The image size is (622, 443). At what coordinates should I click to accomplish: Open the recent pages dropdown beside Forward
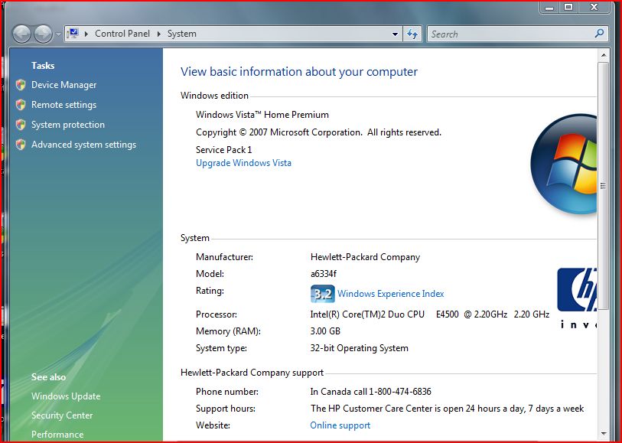pyautogui.click(x=58, y=34)
